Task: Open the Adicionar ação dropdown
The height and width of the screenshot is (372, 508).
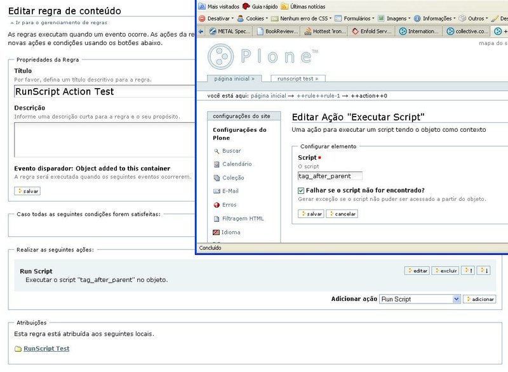Action: click(x=420, y=298)
